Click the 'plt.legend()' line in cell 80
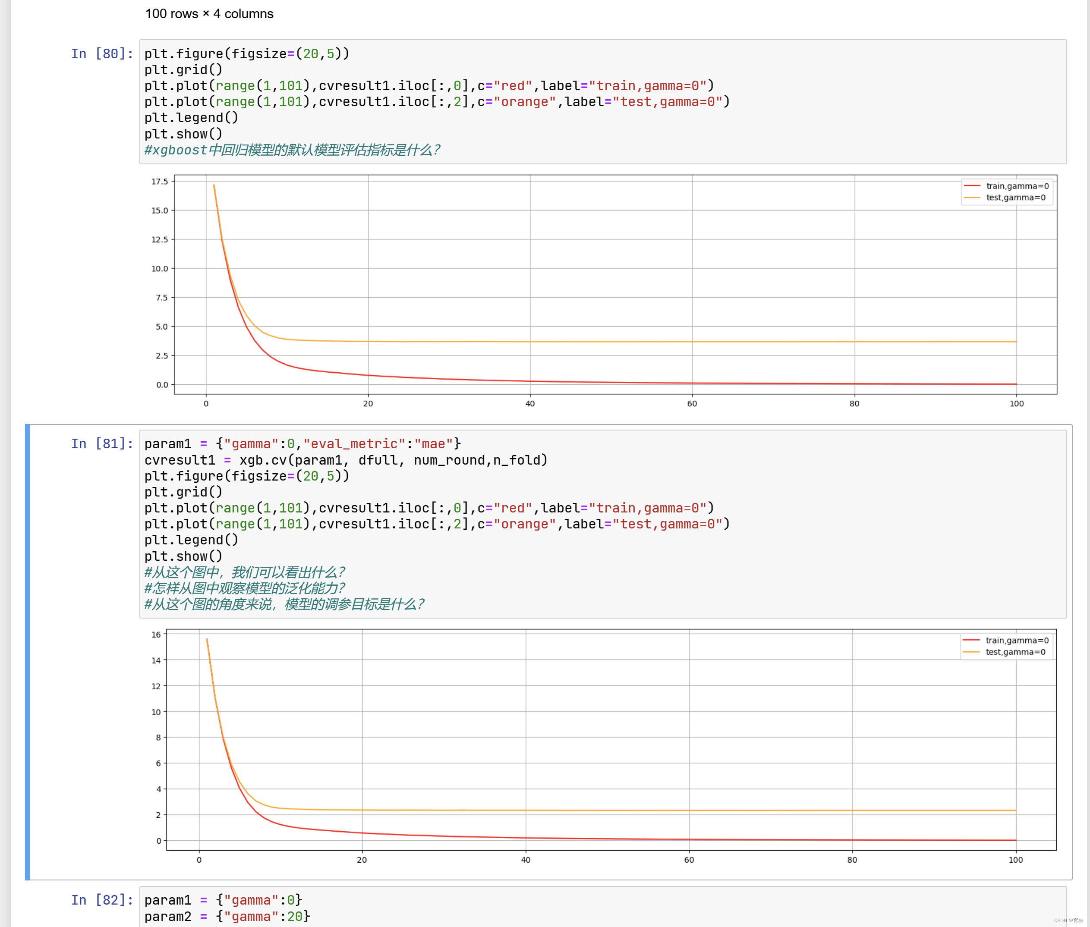 coord(191,118)
